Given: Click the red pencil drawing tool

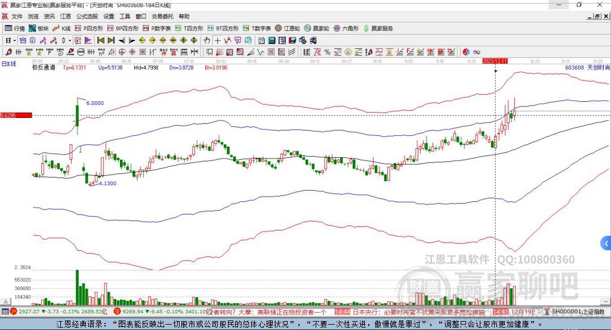Looking at the screenshot, I should 8,52.
